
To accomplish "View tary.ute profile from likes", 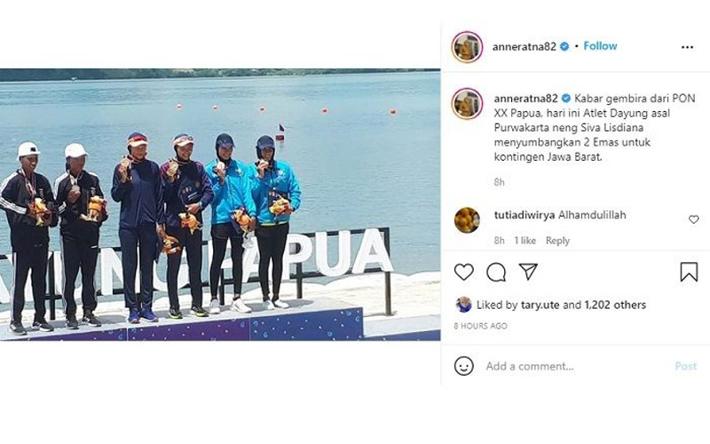I will point(540,305).
